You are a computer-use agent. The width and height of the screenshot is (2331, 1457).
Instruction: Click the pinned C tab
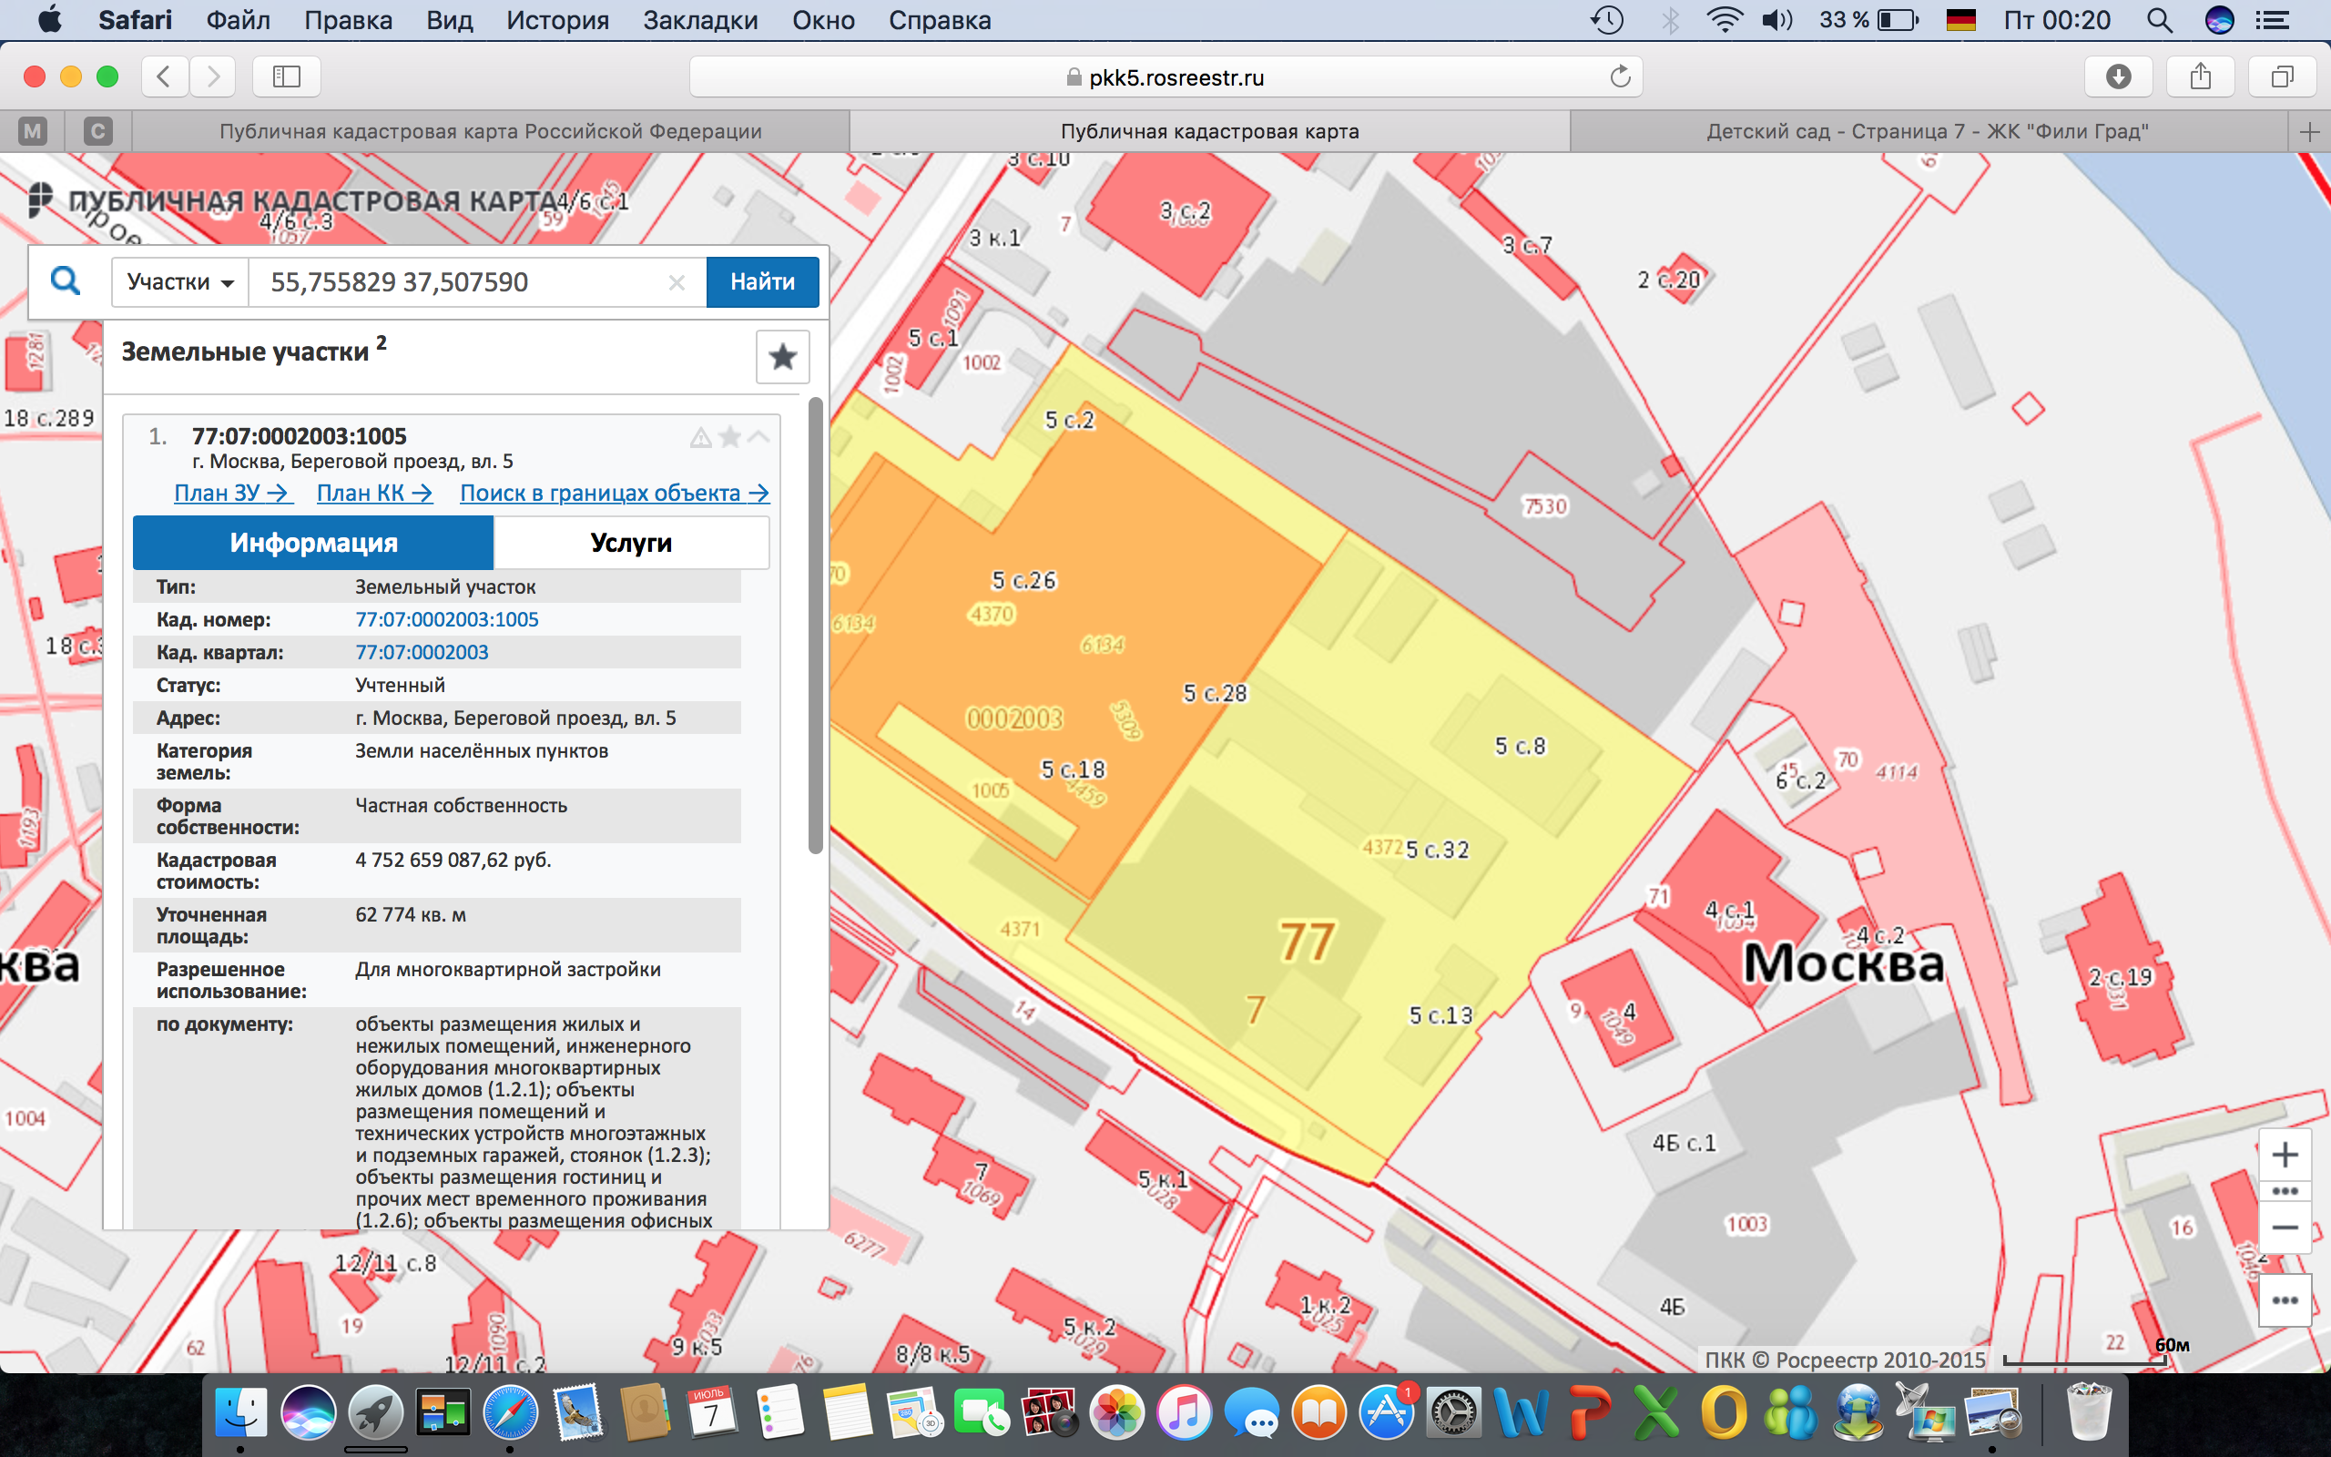tap(97, 131)
